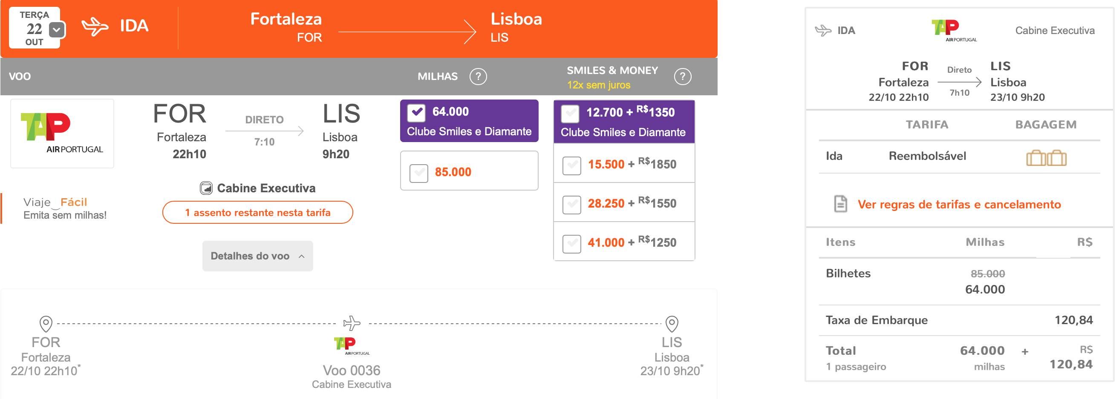The width and height of the screenshot is (1119, 399).
Task: Click the Cabine Executiva seat icon
Action: [x=206, y=188]
